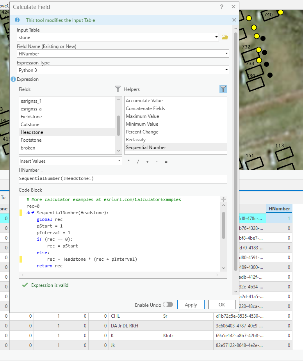Insert the plus operator symbol
The image size is (303, 361).
tap(147, 161)
